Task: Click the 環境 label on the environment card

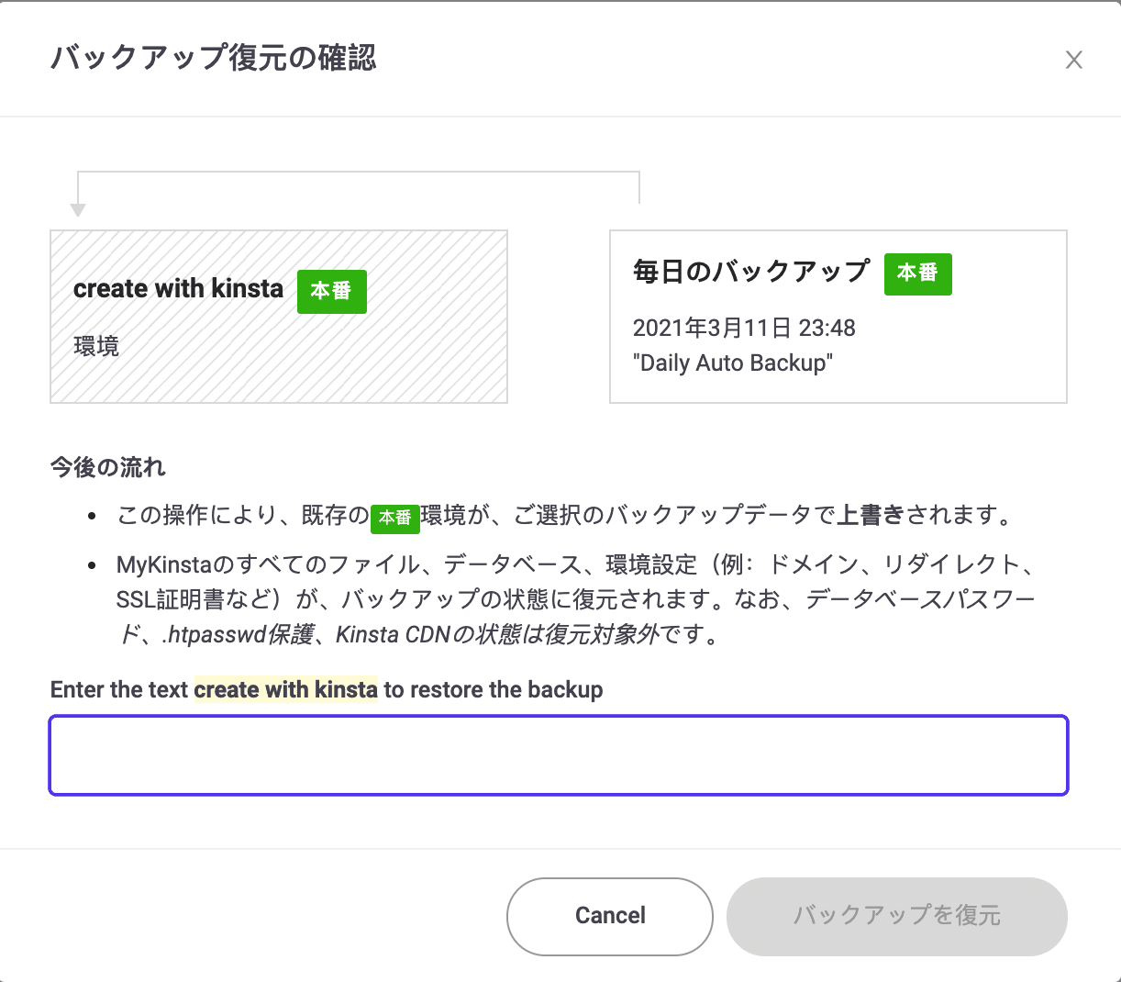Action: coord(95,346)
